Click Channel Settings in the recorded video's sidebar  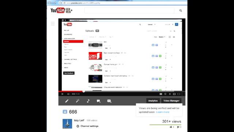click(x=70, y=59)
